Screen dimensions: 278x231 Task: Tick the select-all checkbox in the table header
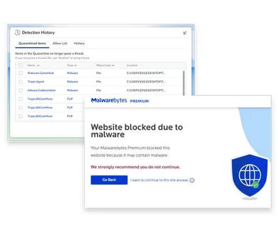coord(21,66)
